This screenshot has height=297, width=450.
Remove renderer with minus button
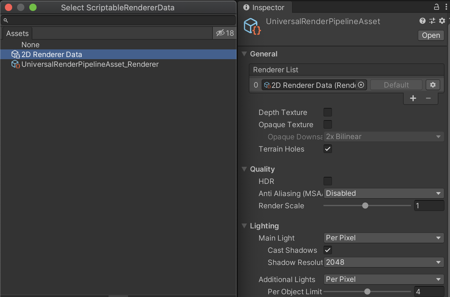pyautogui.click(x=428, y=98)
